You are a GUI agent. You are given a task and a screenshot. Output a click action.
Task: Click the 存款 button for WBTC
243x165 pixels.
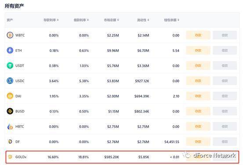[x=198, y=35]
